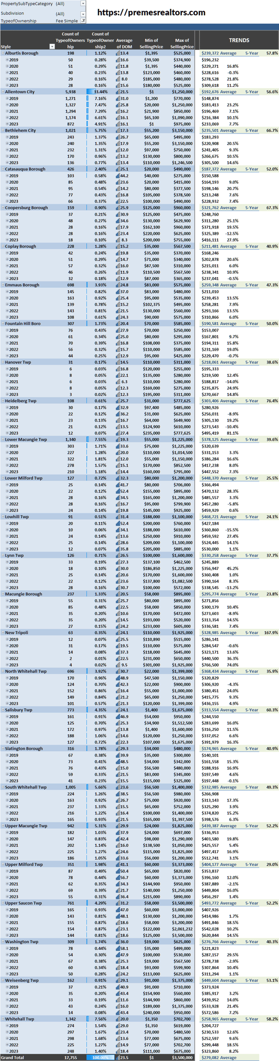Click DOM bars icon in Upper Macungie Twp row

[x=118, y=826]
